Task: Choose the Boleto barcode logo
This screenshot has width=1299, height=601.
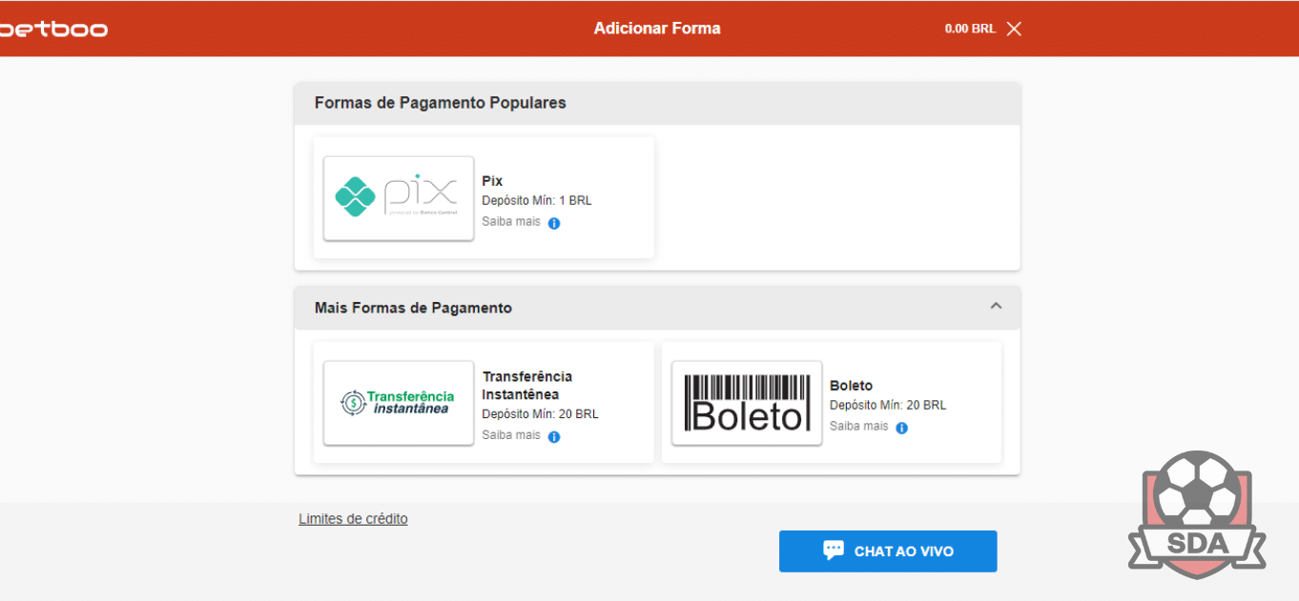Action: click(747, 403)
